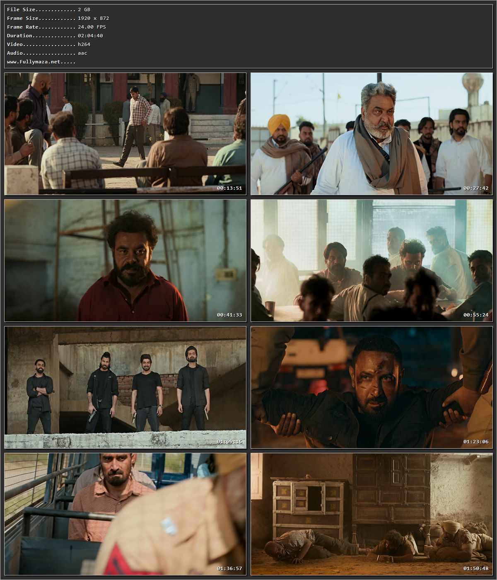Select the 'File Size' info line
This screenshot has width=497, height=580.
tap(48, 10)
